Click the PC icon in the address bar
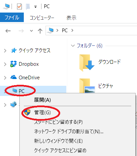The height and width of the screenshot is (156, 137). pyautogui.click(x=50, y=31)
